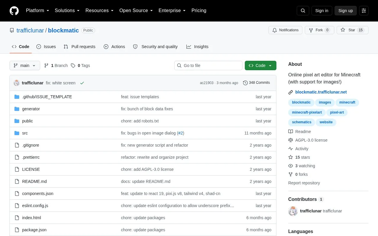Open the green Code dropdown button
The width and height of the screenshot is (378, 236).
click(260, 65)
